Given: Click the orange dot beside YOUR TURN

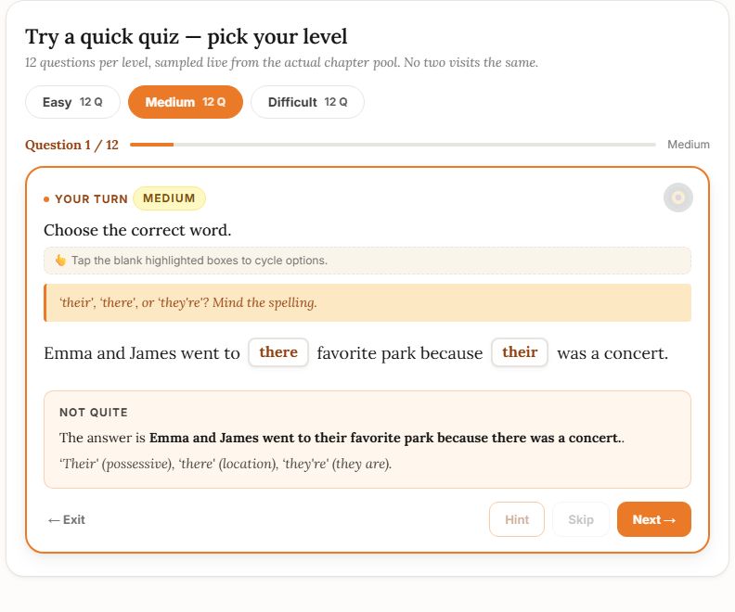Looking at the screenshot, I should [x=46, y=199].
